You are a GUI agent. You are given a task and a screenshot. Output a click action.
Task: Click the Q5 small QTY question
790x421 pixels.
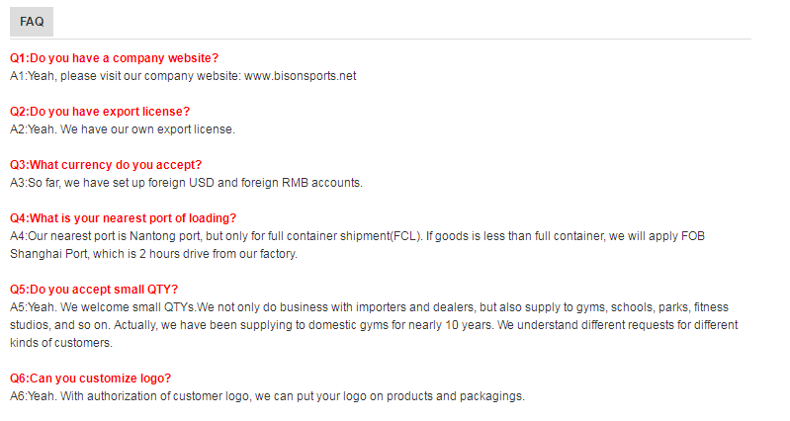point(94,290)
